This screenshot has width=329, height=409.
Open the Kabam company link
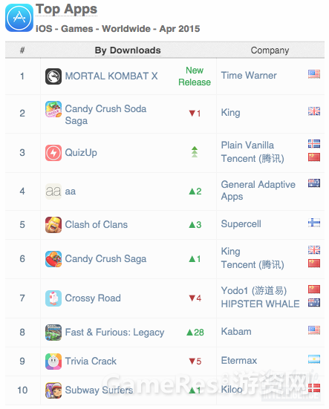click(236, 332)
